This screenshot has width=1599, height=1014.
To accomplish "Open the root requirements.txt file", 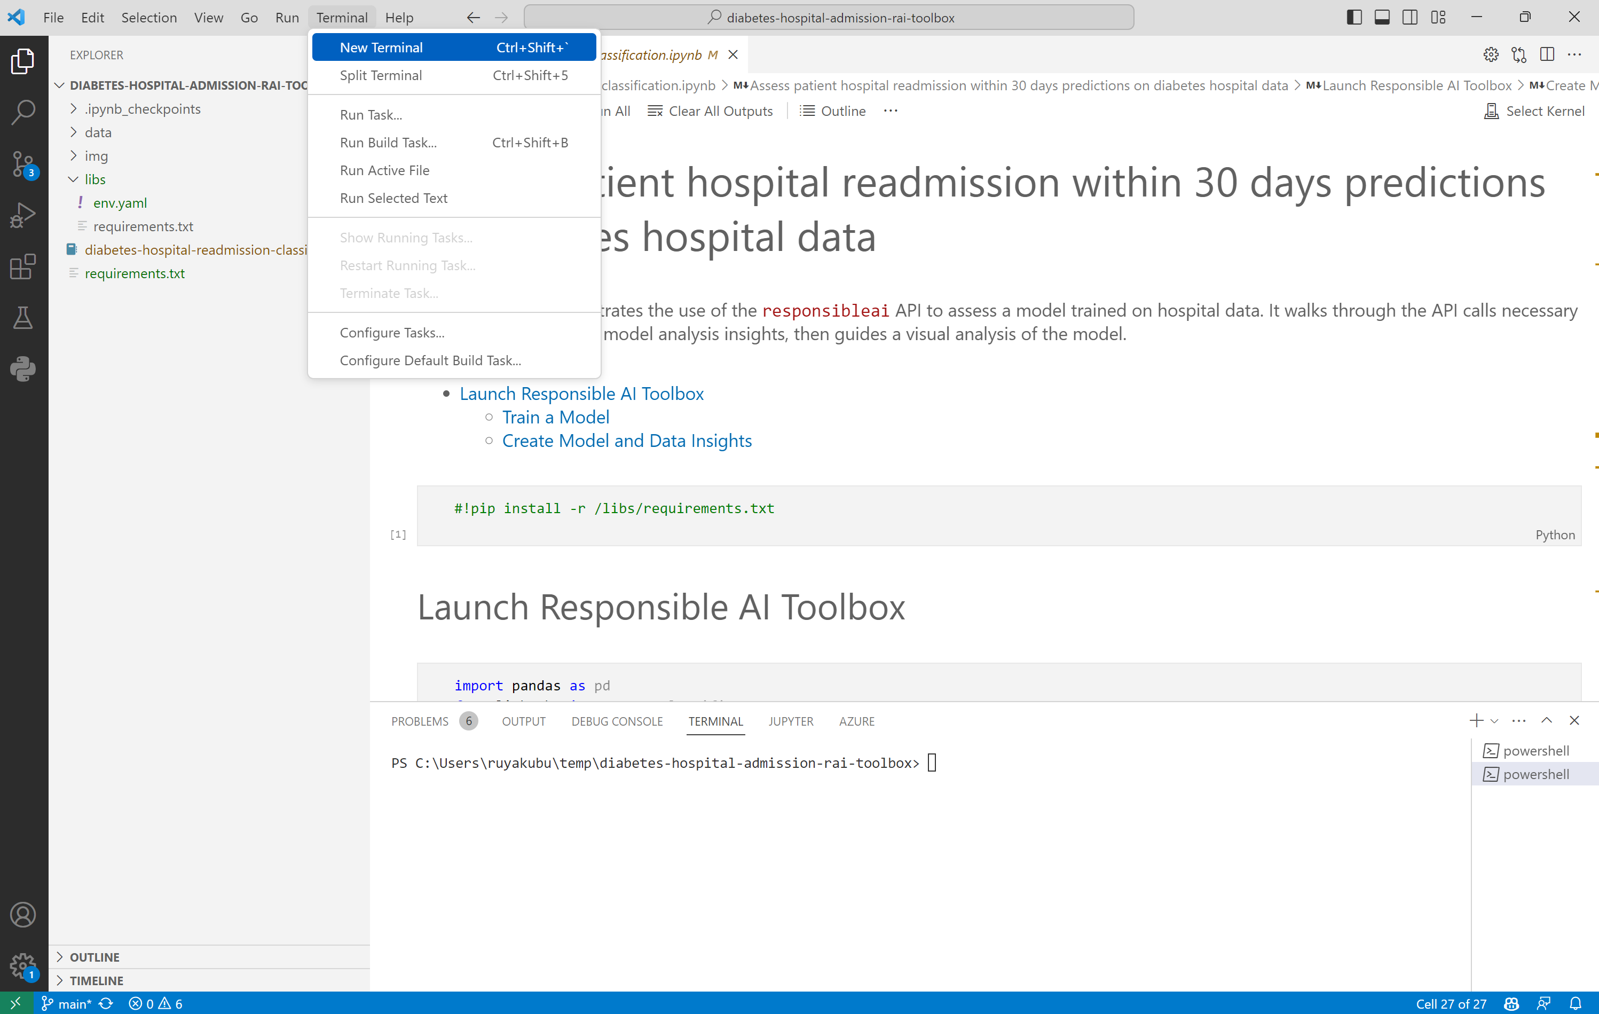I will (135, 273).
